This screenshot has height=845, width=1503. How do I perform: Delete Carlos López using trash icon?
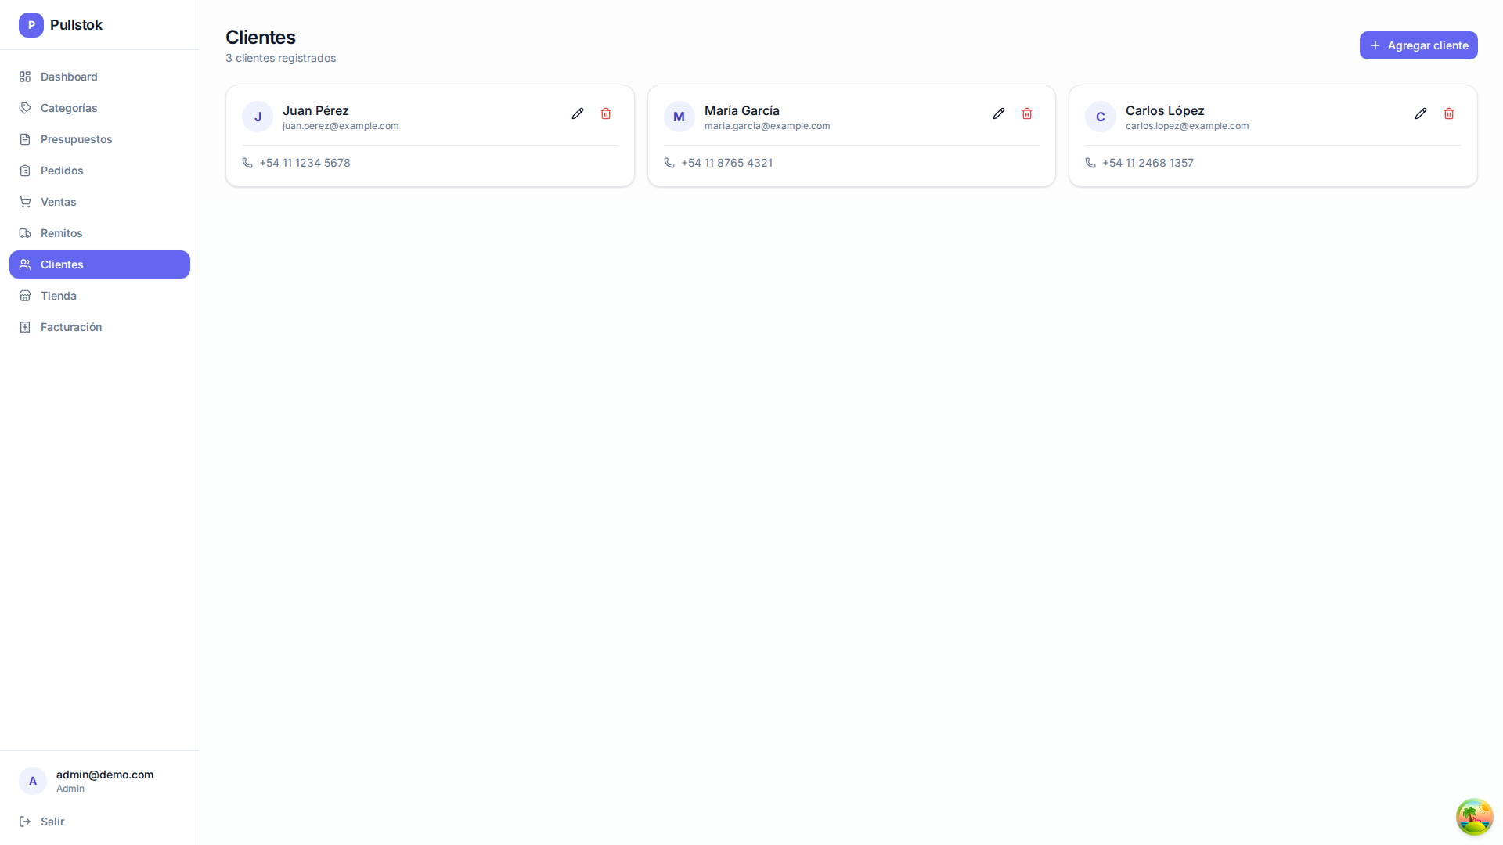click(1449, 113)
